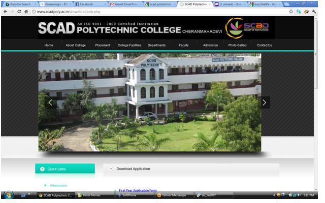Open SCAD Polytechnic Chrome taskbar button
This screenshot has height=203, width=325.
tap(55, 195)
